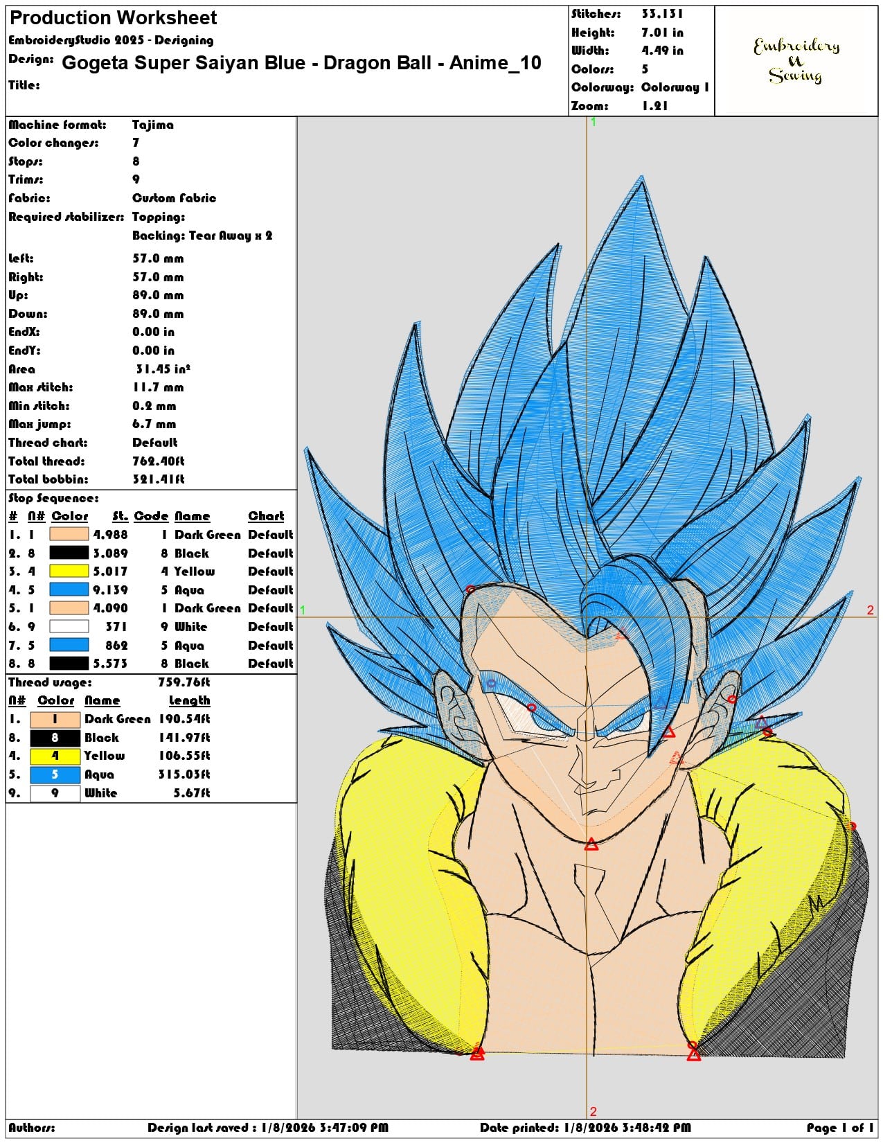This screenshot has height=1143, width=883.
Task: Click the Gogeta embroidery design preview image
Action: pyautogui.click(x=587, y=617)
